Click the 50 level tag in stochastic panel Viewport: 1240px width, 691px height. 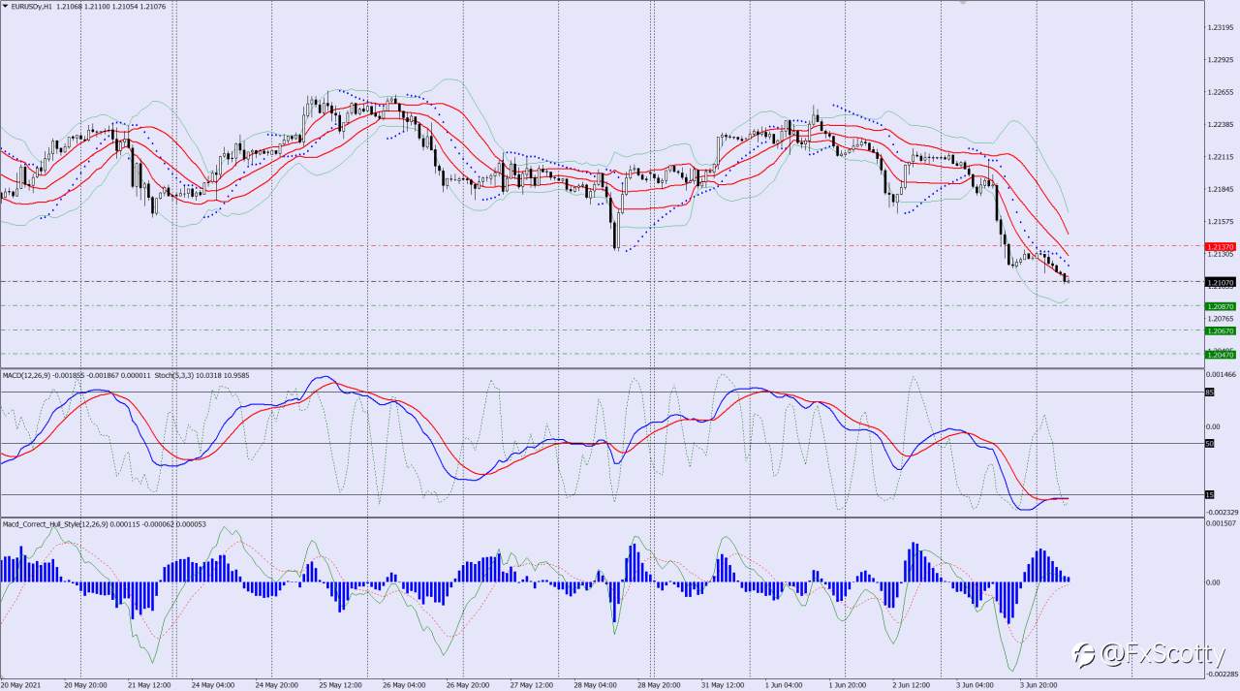[1209, 444]
